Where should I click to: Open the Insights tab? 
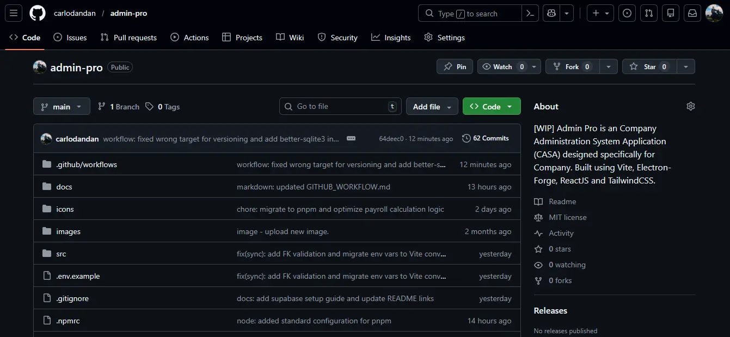coord(391,38)
